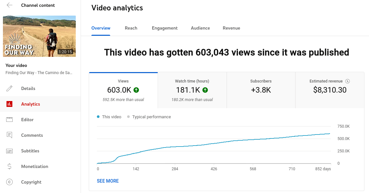Switch to the Reach tab
This screenshot has height=193, width=369.
(131, 28)
